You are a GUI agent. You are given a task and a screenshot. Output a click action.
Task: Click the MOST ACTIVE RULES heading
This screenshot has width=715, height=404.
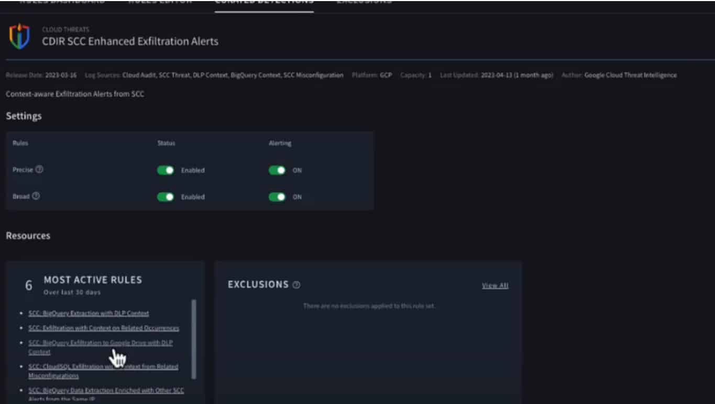(93, 280)
